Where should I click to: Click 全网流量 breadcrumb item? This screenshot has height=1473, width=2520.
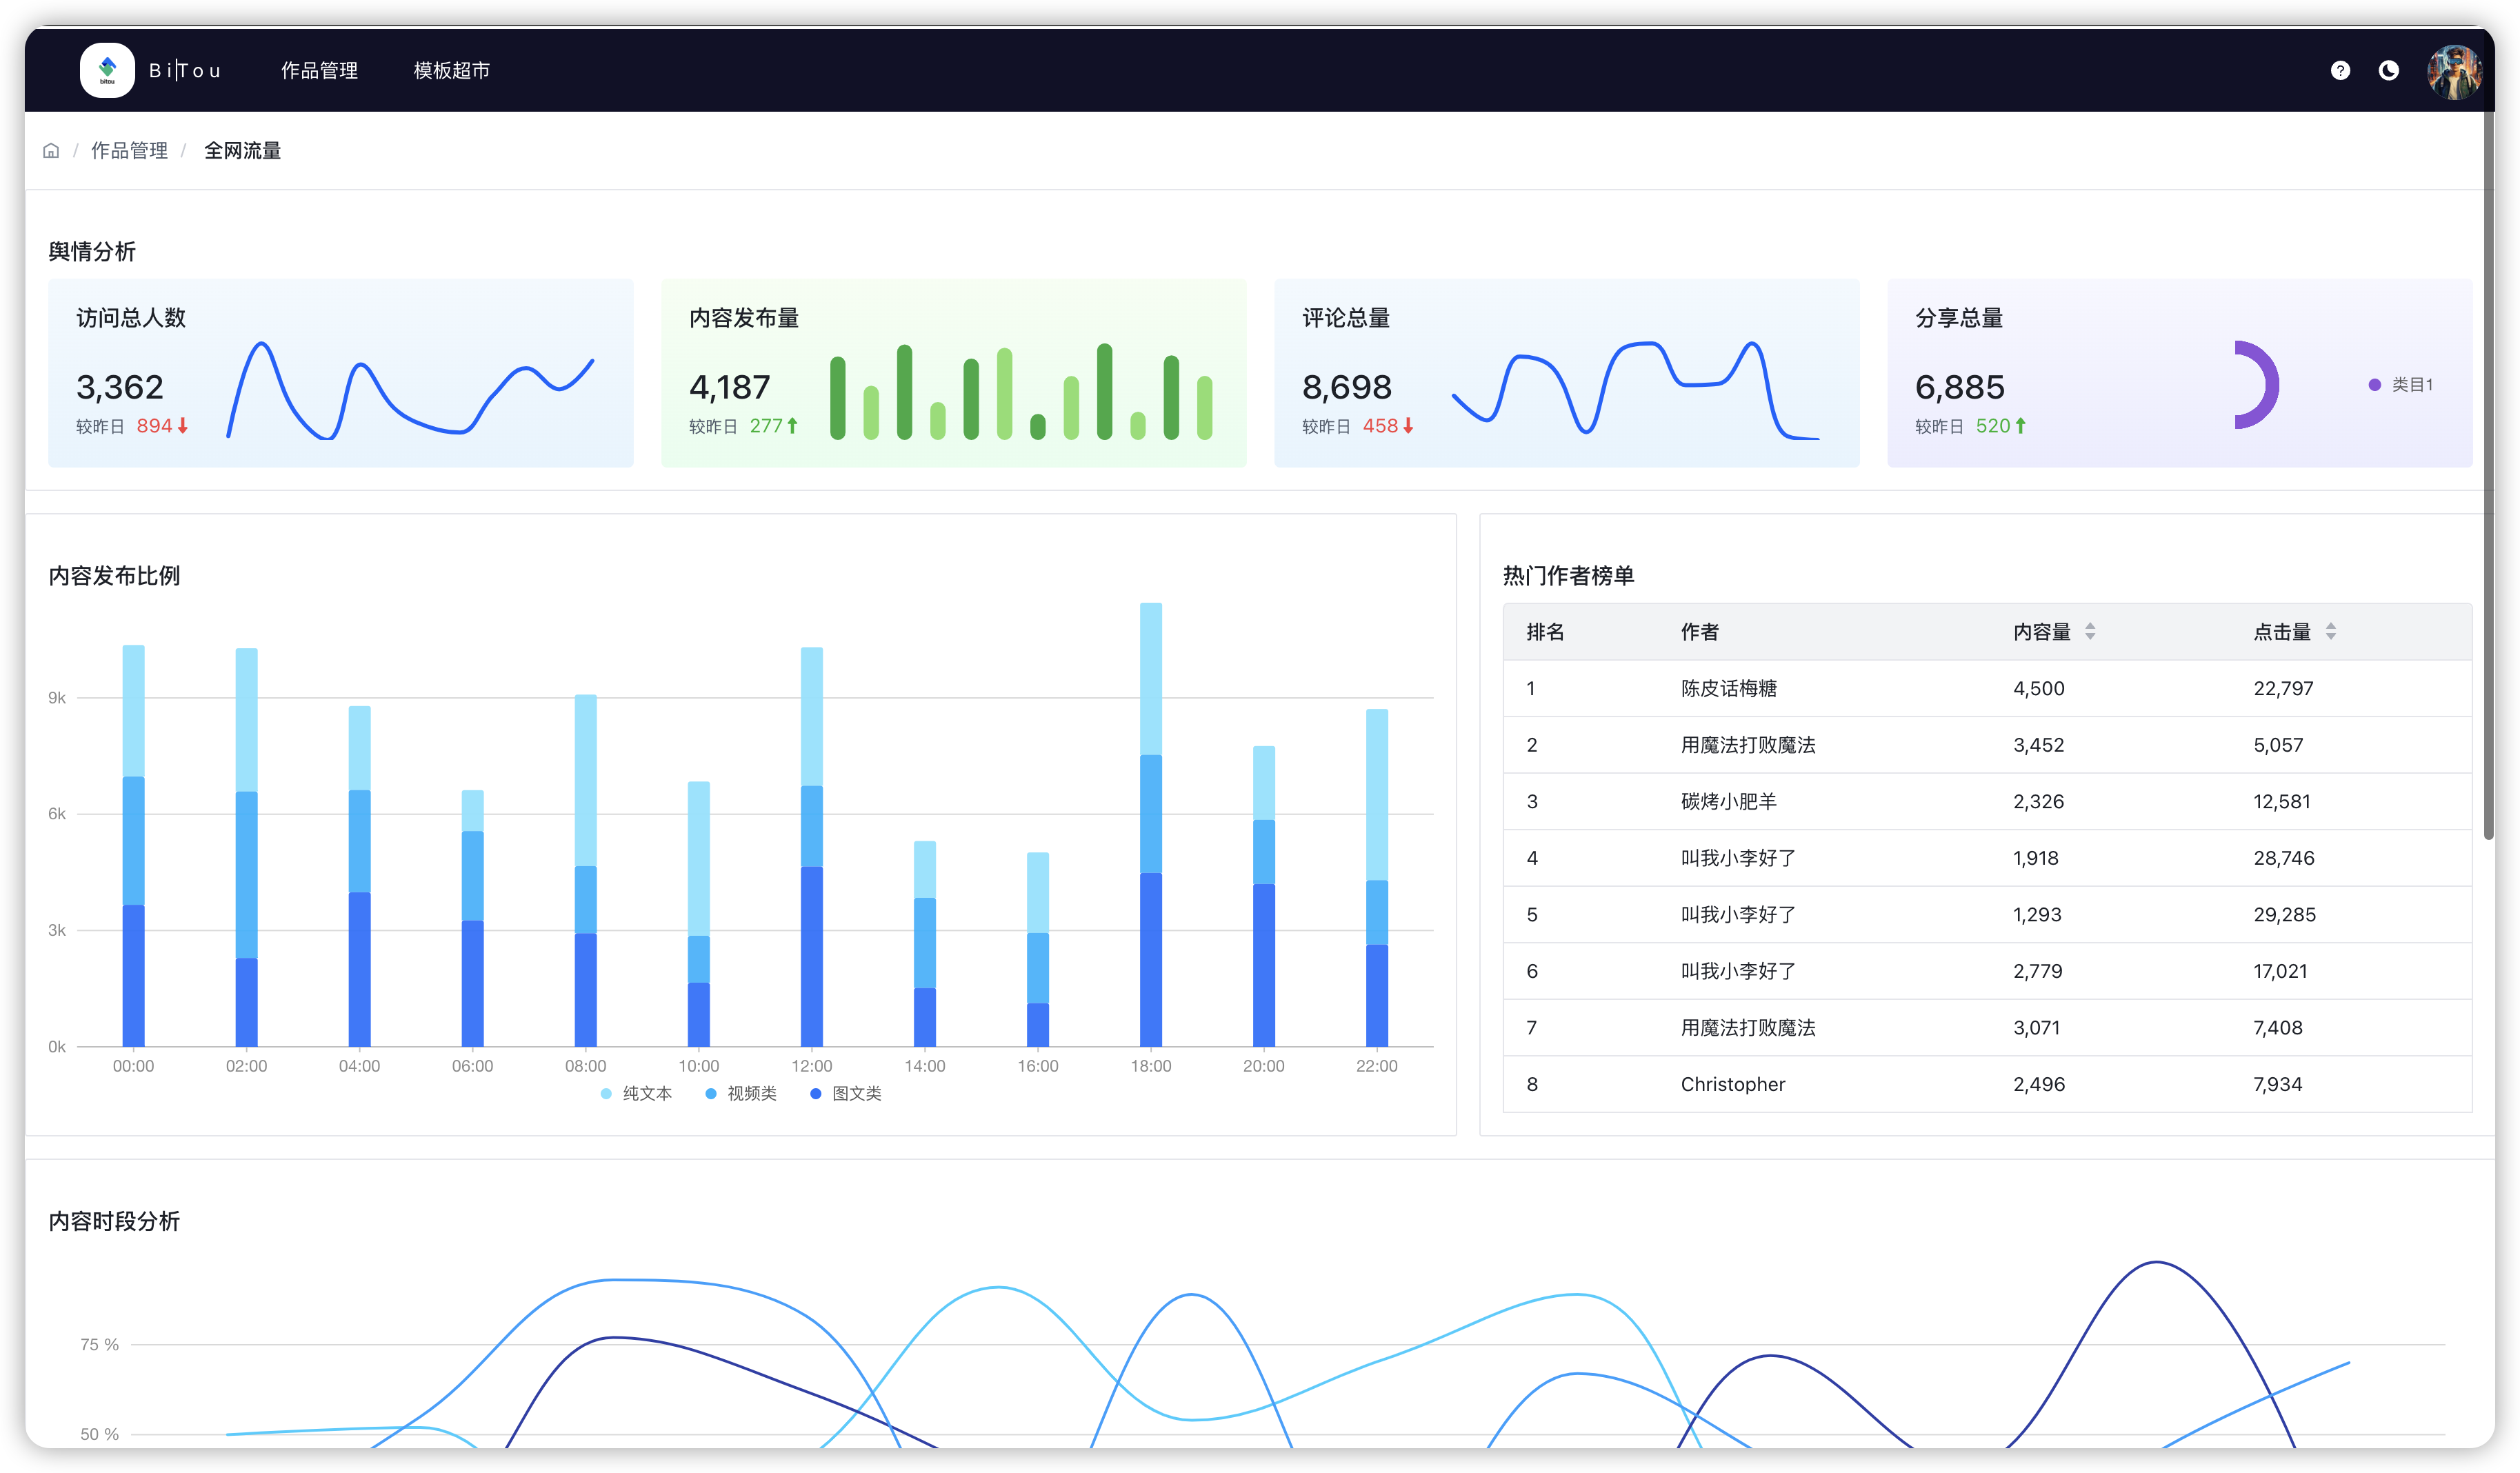click(x=242, y=151)
